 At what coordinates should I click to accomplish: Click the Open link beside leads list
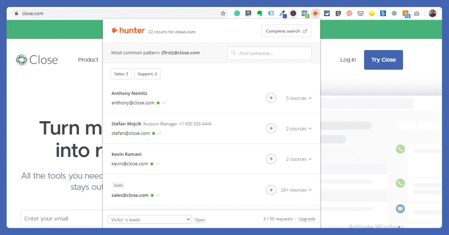[200, 220]
